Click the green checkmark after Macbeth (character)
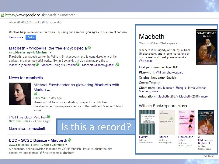This screenshot has width=219, height=164. 37,64
